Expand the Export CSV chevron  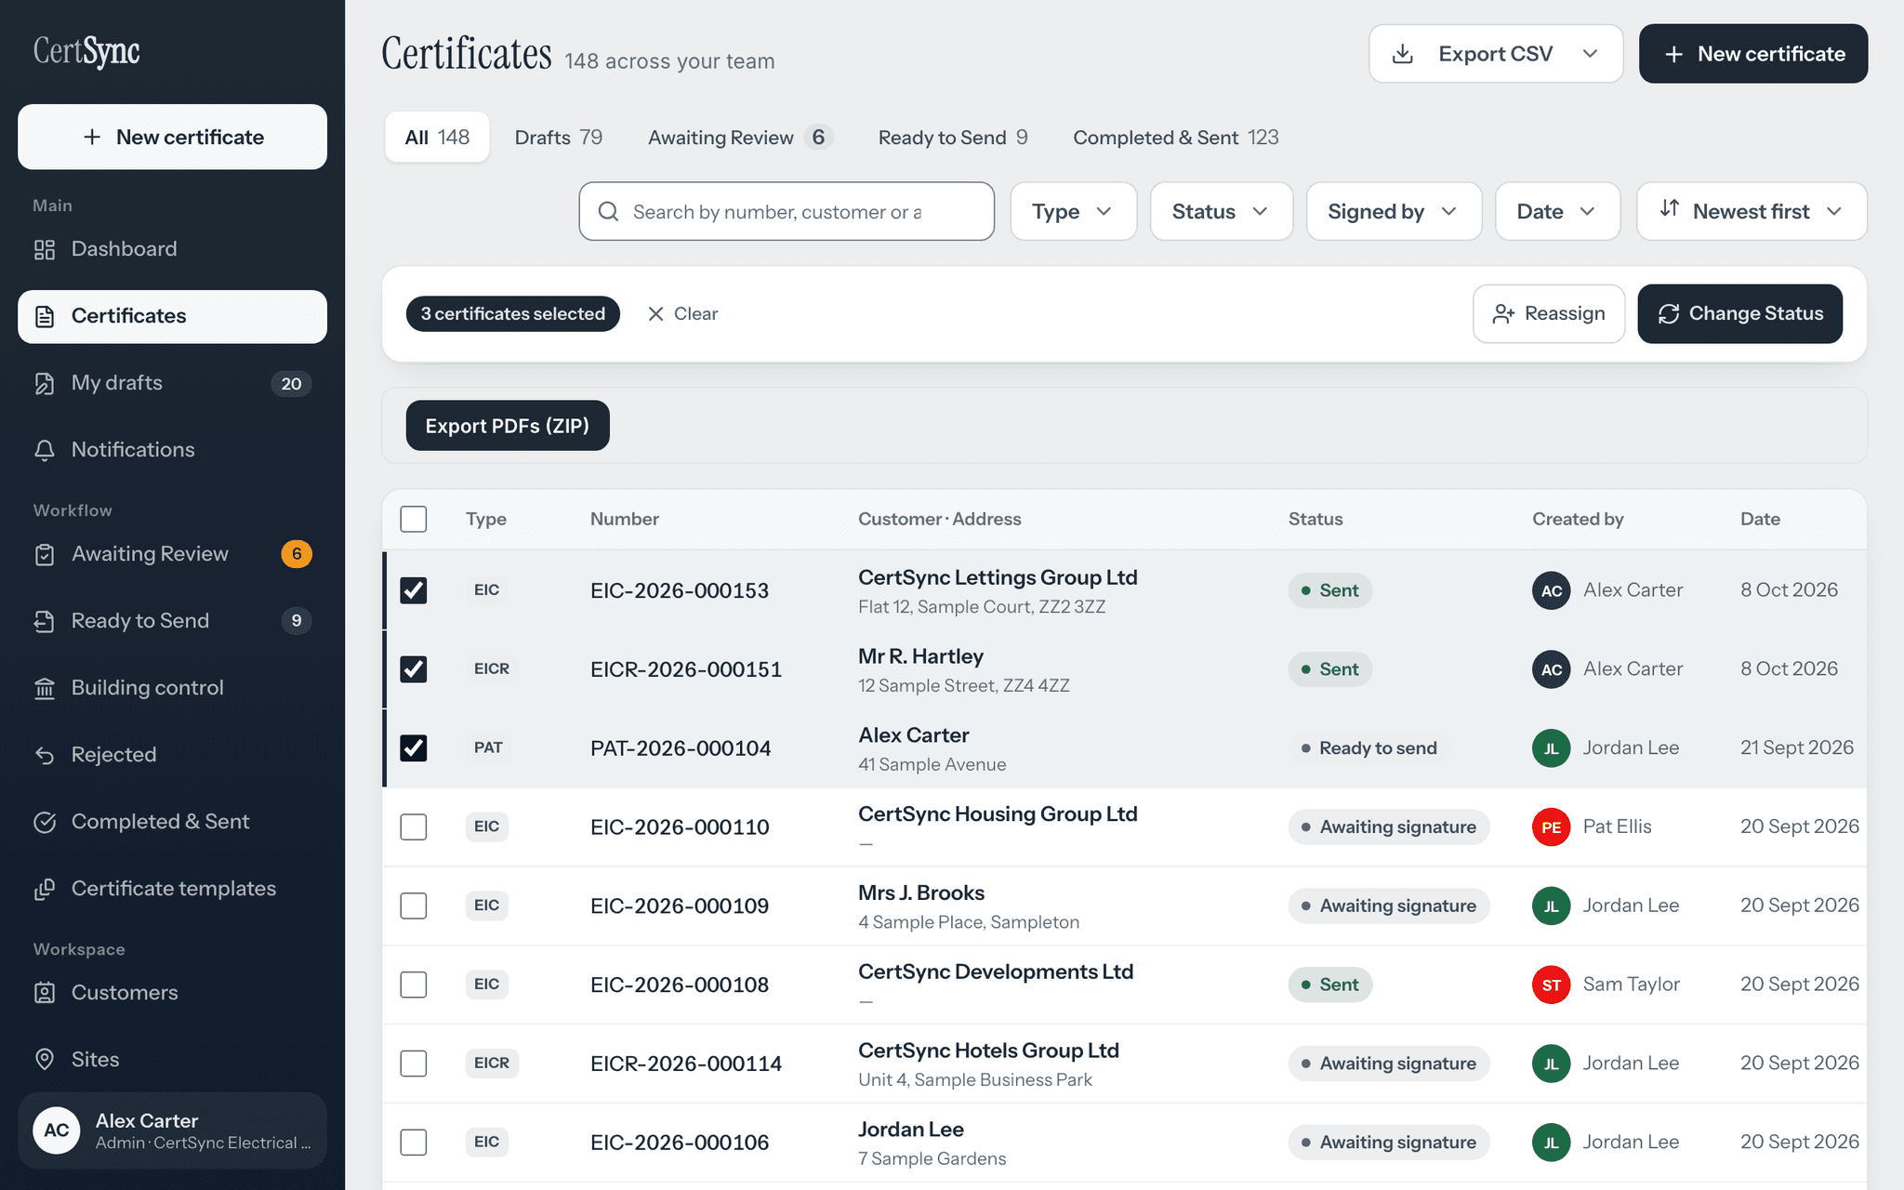[x=1590, y=54]
